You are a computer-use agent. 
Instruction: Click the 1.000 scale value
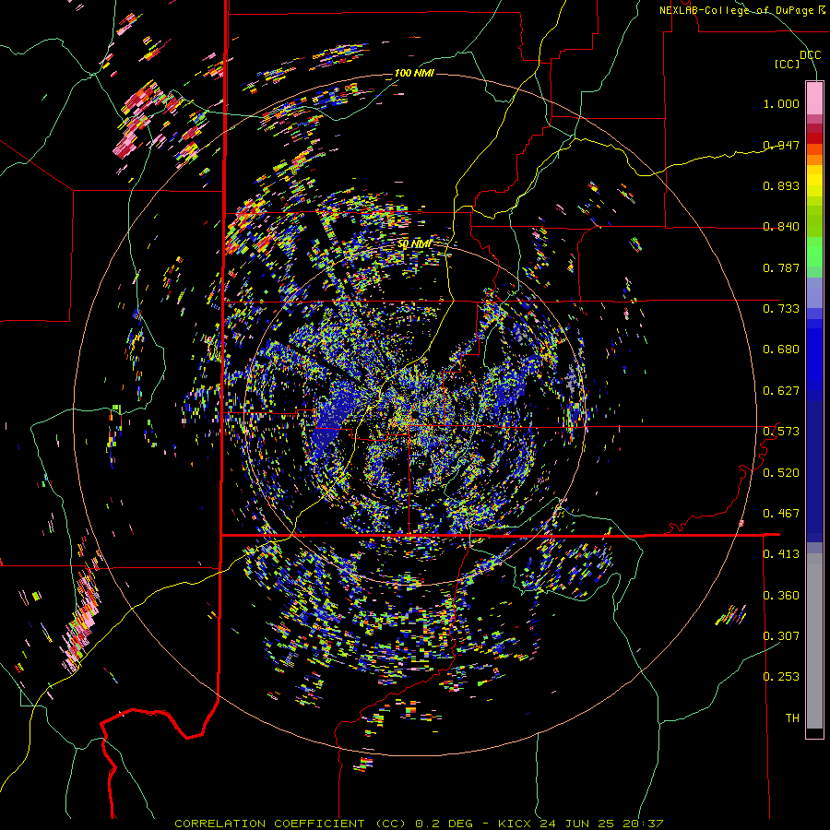tap(781, 103)
